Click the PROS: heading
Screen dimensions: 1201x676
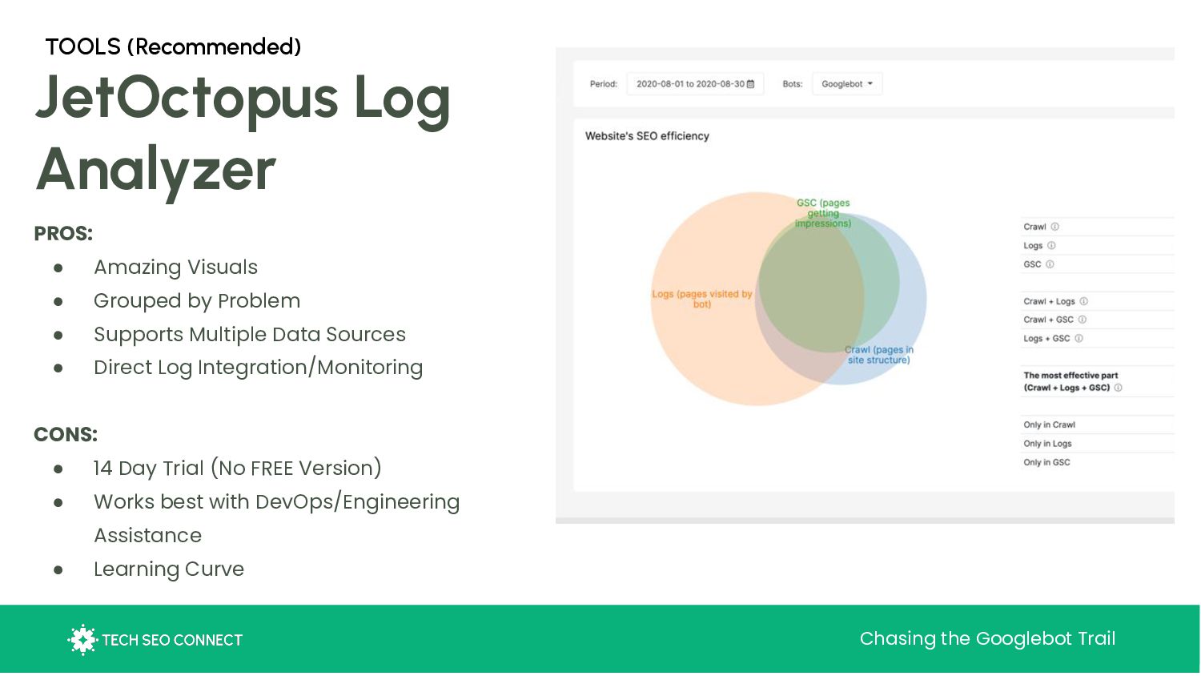tap(63, 234)
